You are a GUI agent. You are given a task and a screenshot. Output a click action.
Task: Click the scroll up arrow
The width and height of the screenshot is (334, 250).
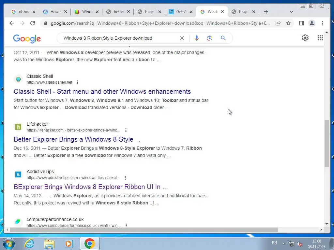pyautogui.click(x=326, y=32)
